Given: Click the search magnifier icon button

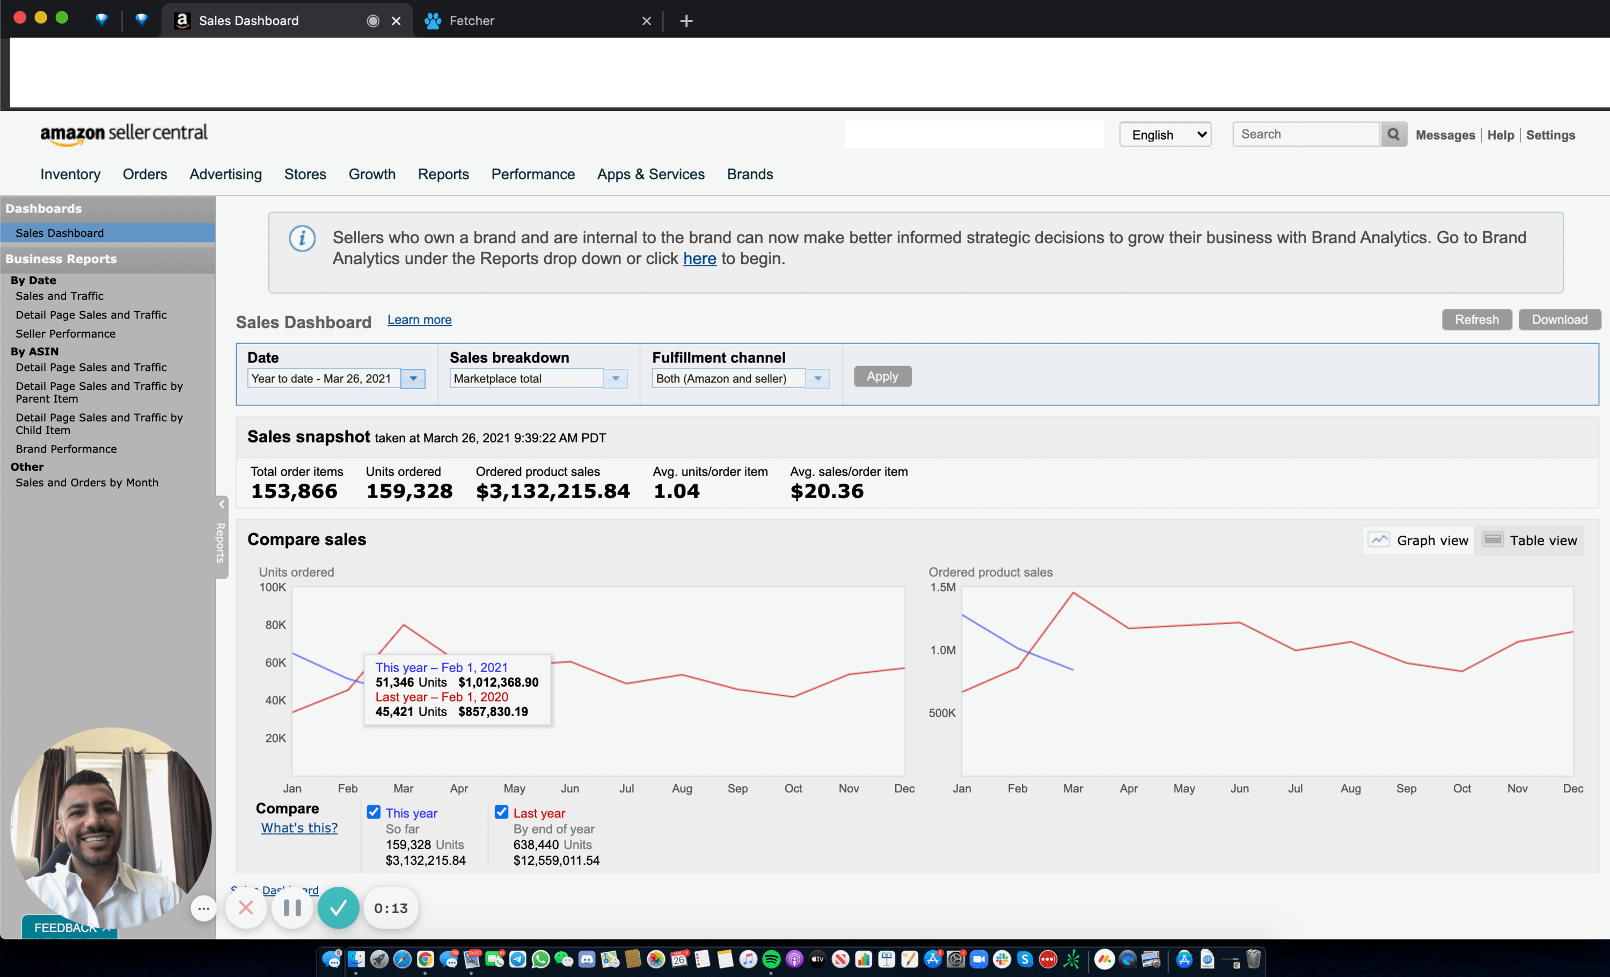Looking at the screenshot, I should coord(1393,135).
